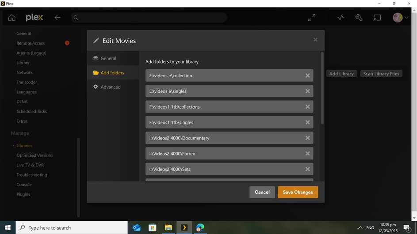Open File Explorer from the taskbar
This screenshot has height=234, width=417.
pos(168,228)
